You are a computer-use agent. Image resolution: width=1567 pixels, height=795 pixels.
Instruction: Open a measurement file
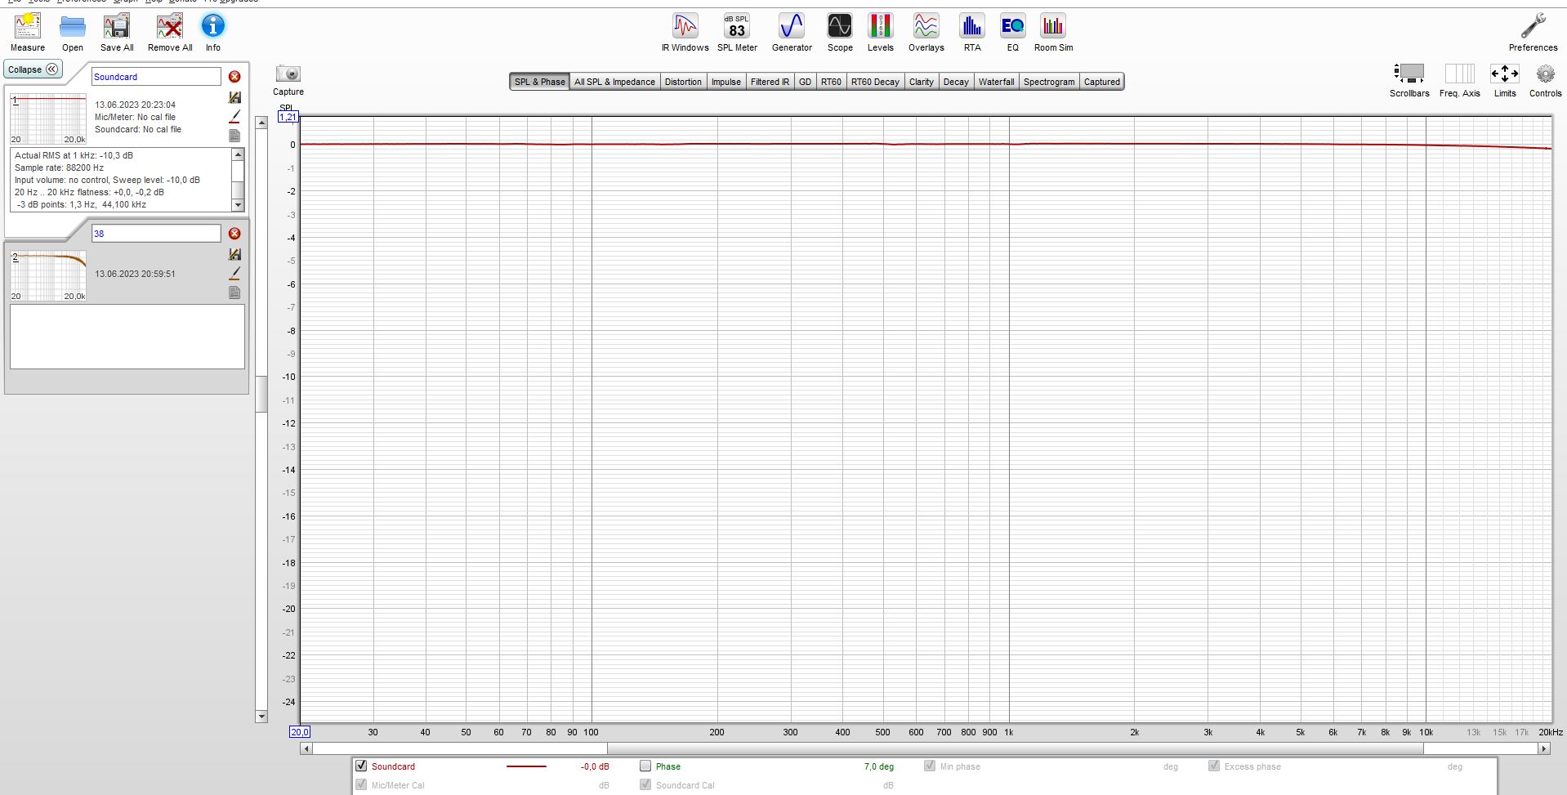click(x=73, y=33)
